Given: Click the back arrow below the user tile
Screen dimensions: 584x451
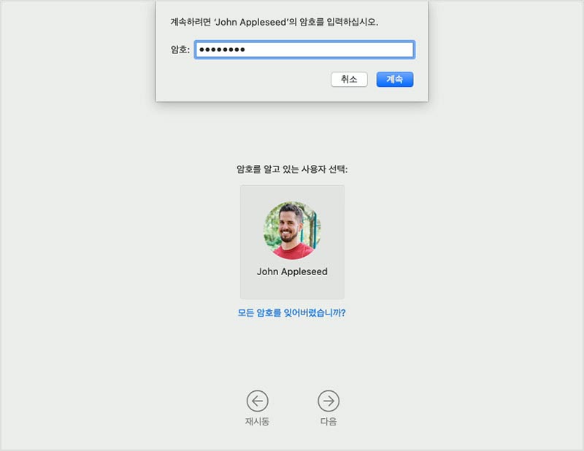Looking at the screenshot, I should coord(257,400).
